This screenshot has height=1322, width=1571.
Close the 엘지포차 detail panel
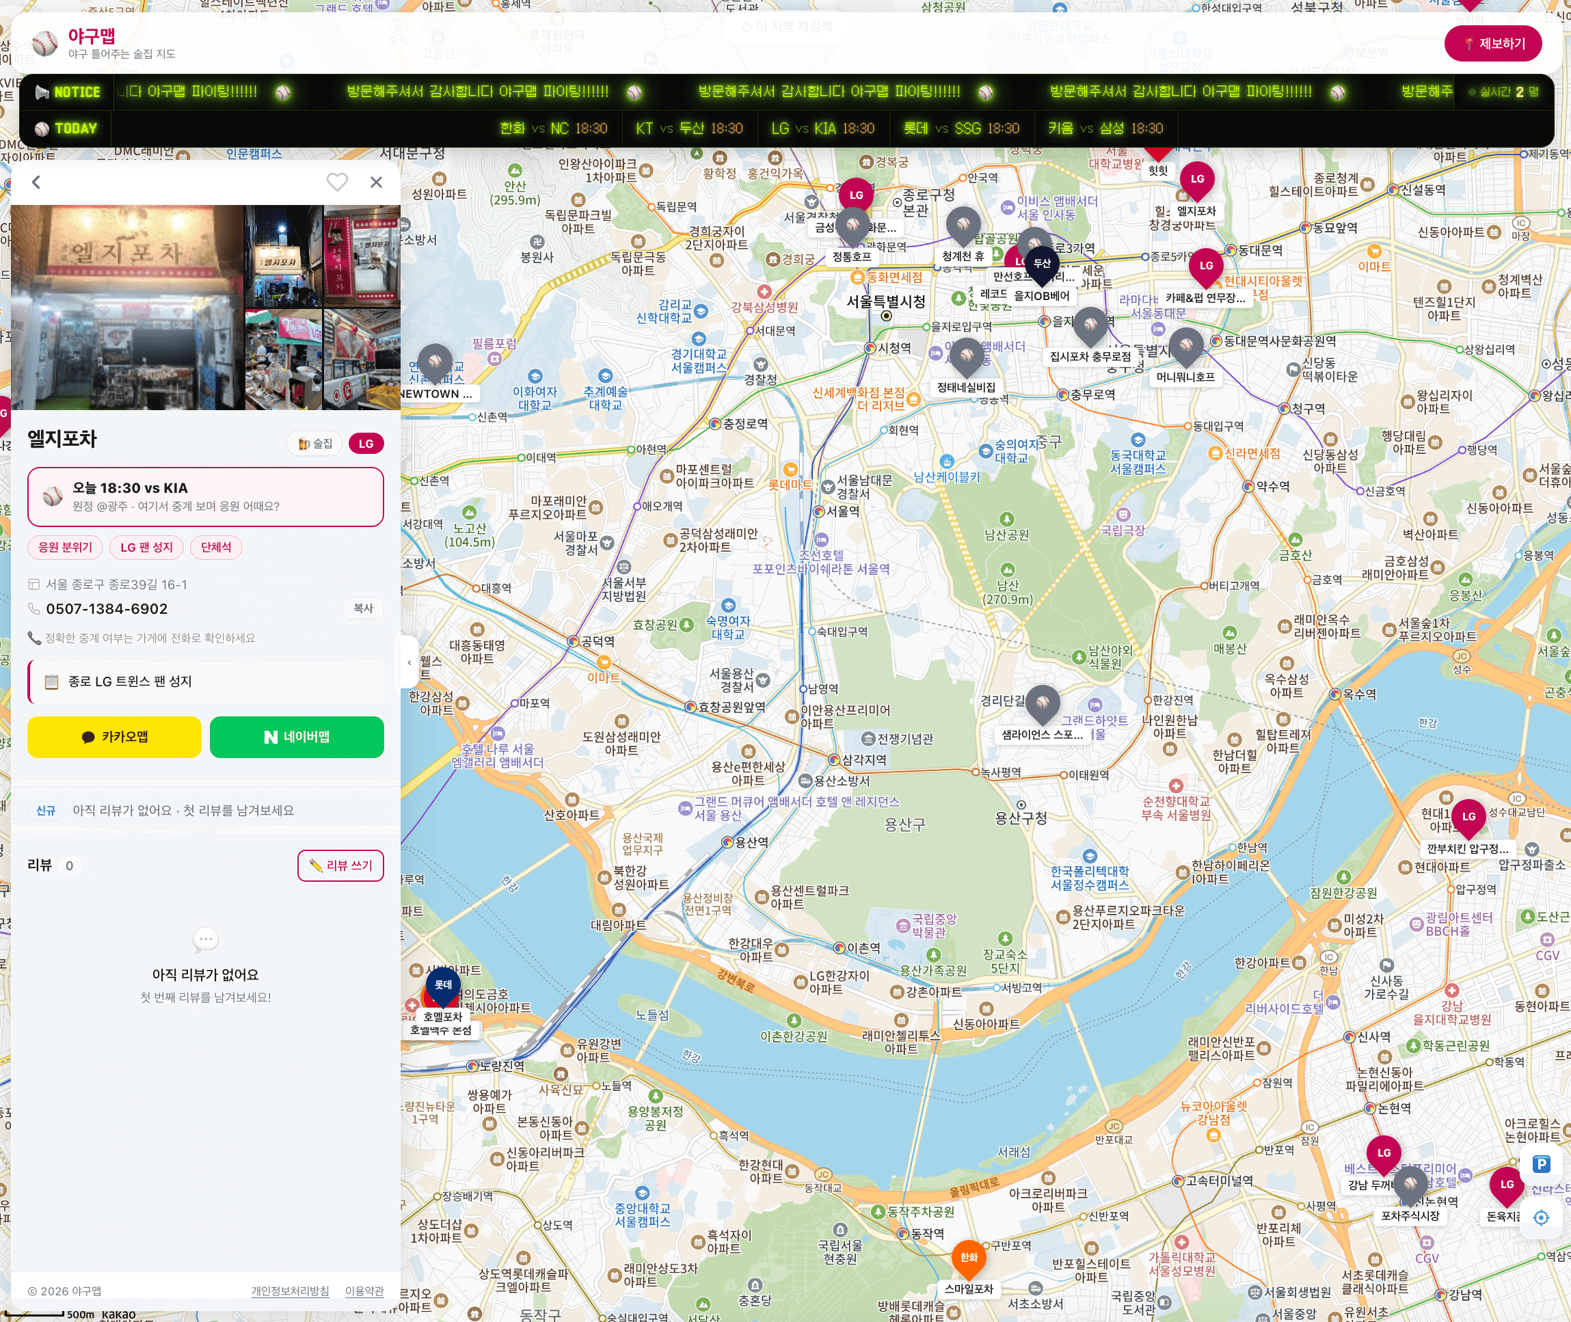point(376,182)
